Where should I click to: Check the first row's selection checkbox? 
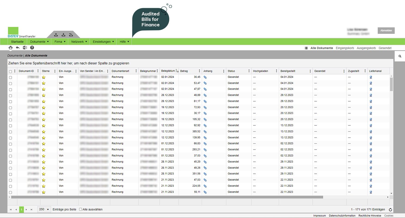point(10,77)
